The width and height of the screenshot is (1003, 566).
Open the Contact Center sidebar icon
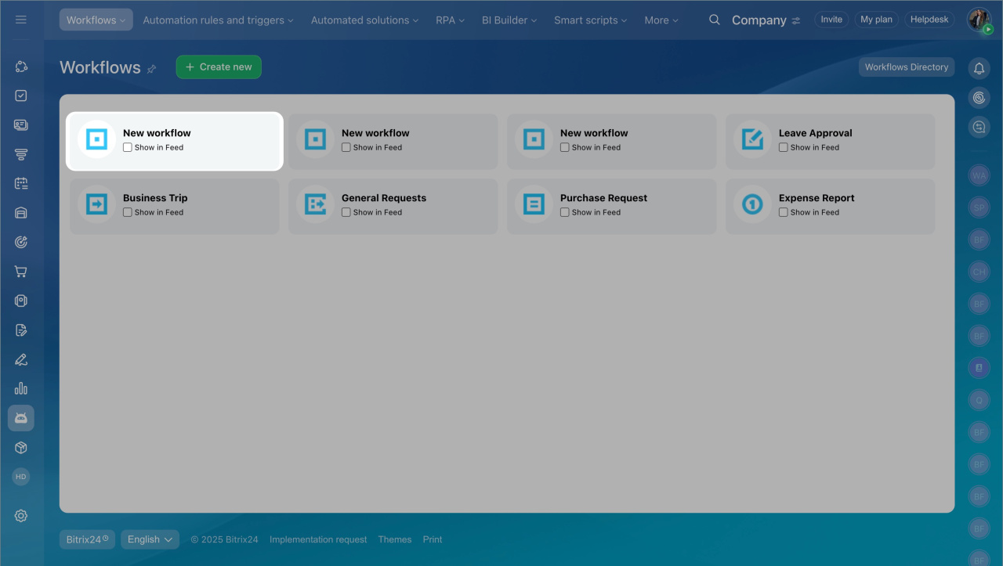click(21, 301)
